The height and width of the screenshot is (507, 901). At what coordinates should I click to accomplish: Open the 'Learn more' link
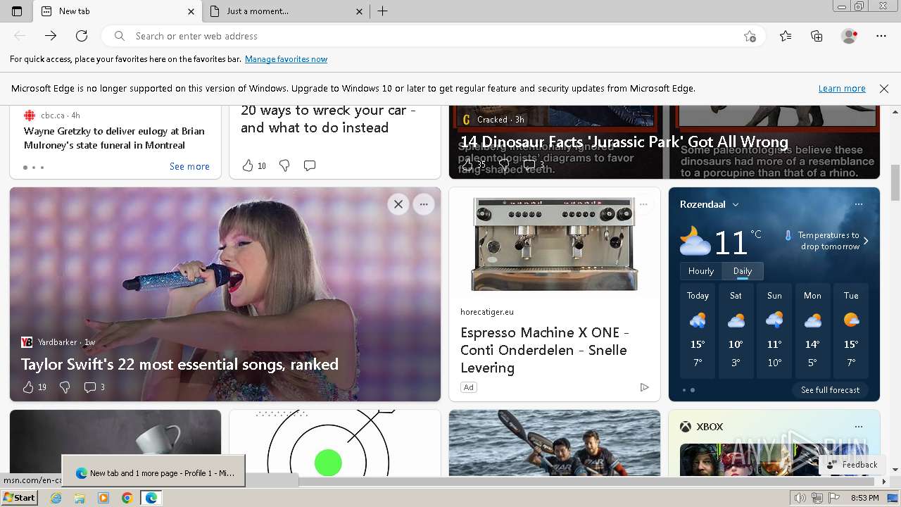[842, 89]
